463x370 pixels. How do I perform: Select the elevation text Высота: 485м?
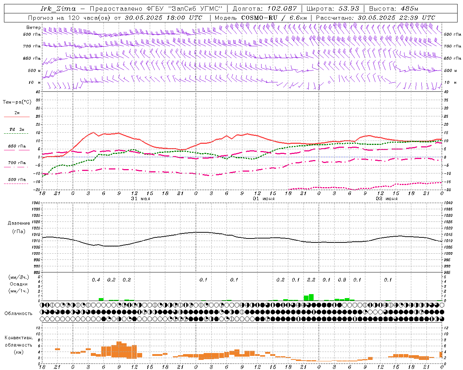(394, 9)
